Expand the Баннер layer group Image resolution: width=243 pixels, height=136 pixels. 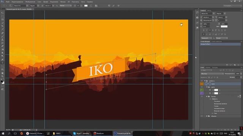tap(207, 97)
